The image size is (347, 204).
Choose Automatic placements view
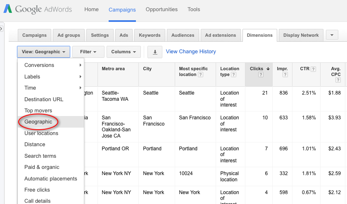(51, 178)
